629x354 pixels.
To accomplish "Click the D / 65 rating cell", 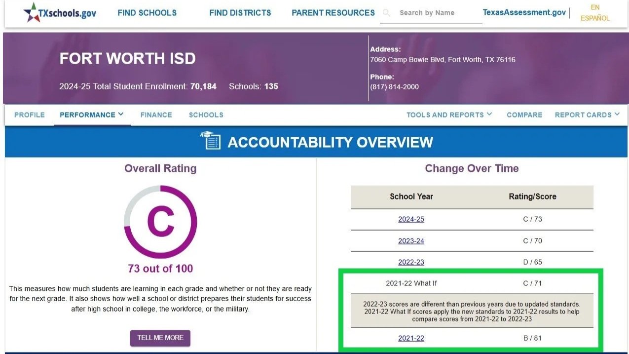I will 532,262.
